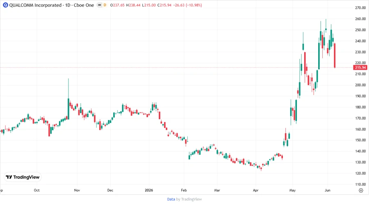Screen dimensions: 369x204
Task: Click the 270.00 price axis label
Action: [x=360, y=8]
